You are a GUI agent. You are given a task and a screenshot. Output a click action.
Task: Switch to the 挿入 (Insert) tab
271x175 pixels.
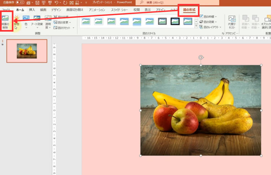[x=32, y=10]
